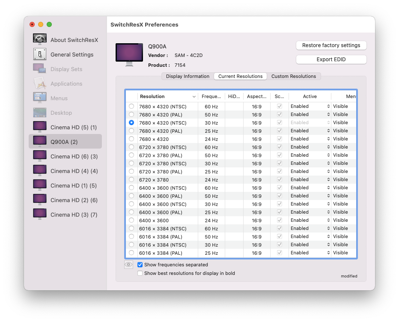Switch to Display Information tab
Image resolution: width=399 pixels, height=322 pixels.
pos(188,76)
